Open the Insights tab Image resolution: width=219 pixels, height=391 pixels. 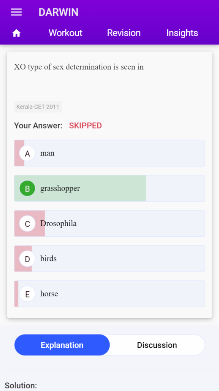point(182,33)
